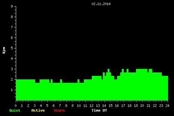Viewport: 174px width, 116px height.
Task: Click hour 24 on the time axis
Action: click(x=167, y=106)
